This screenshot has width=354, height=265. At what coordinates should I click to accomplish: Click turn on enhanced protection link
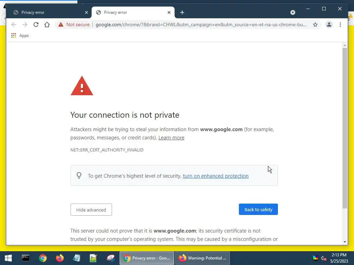pyautogui.click(x=216, y=176)
